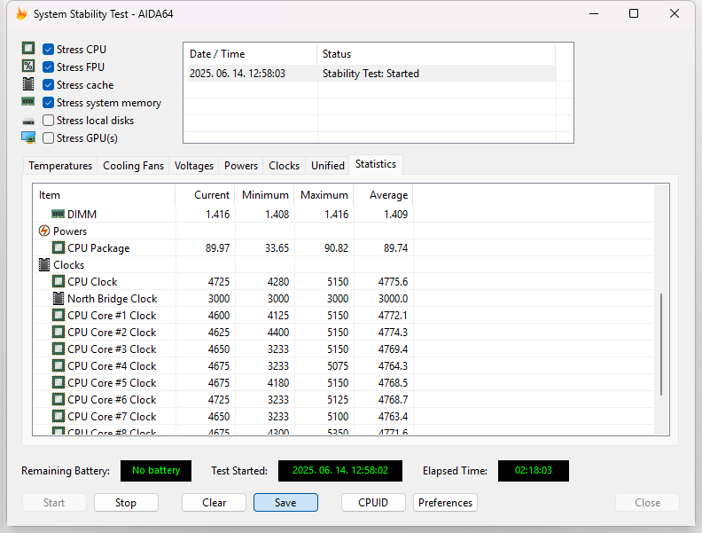The image size is (702, 533).
Task: Click the local disks drive icon
Action: 28,121
